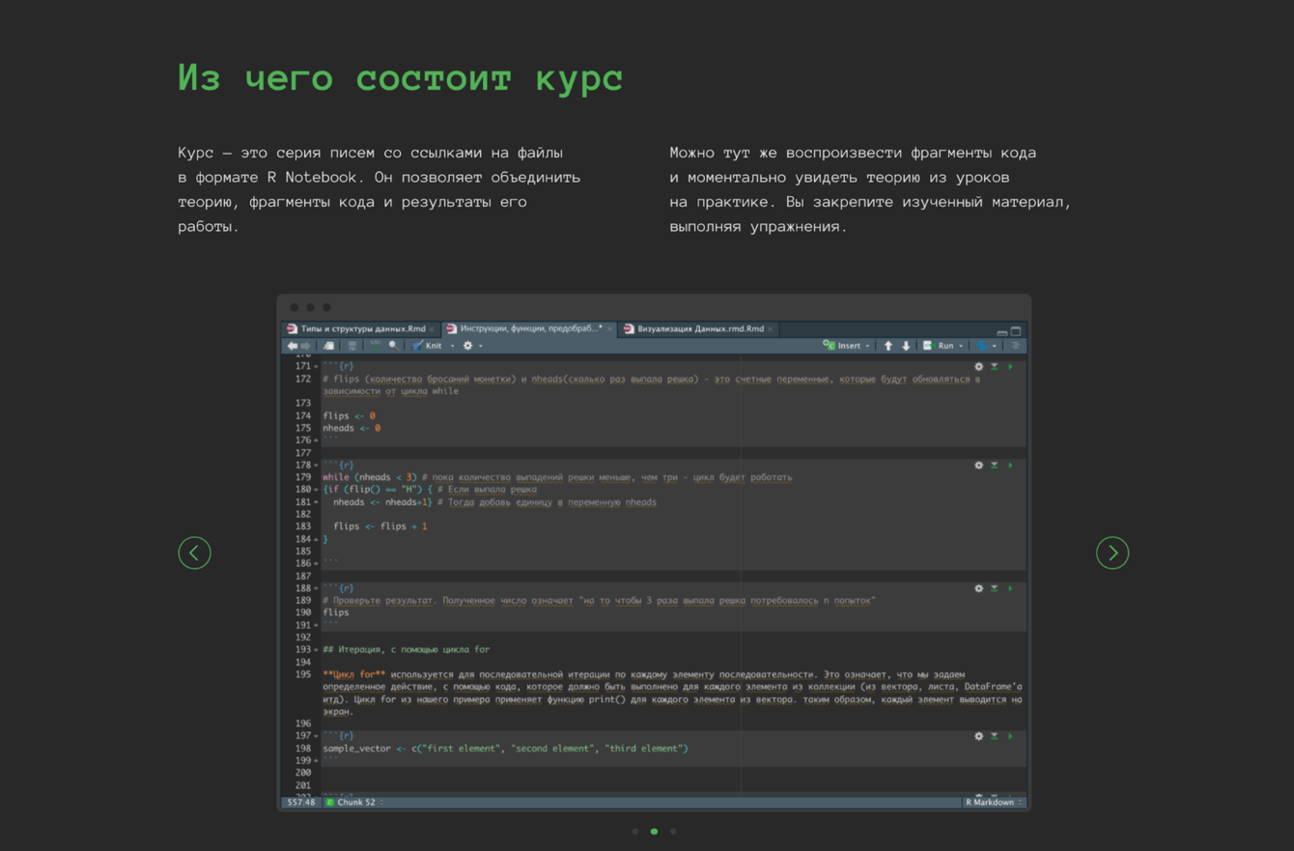
Task: Click the forward navigation arrow in editor toolbar
Action: [306, 346]
